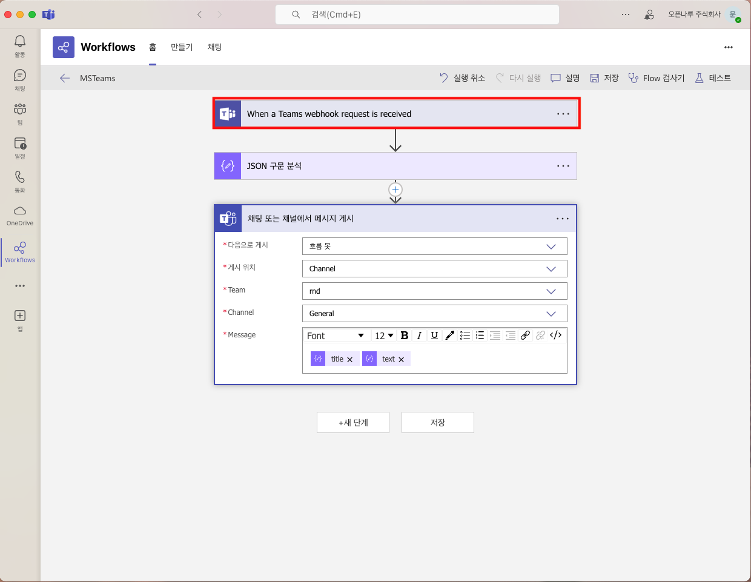
Task: Click the search field at the top
Action: [417, 15]
